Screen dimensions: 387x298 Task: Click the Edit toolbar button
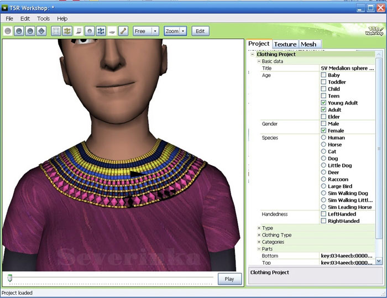click(201, 31)
